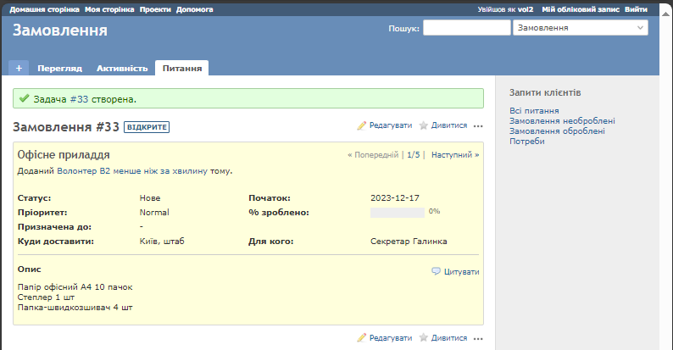
Task: Open the bottom three-dots actions menu
Action: [478, 338]
